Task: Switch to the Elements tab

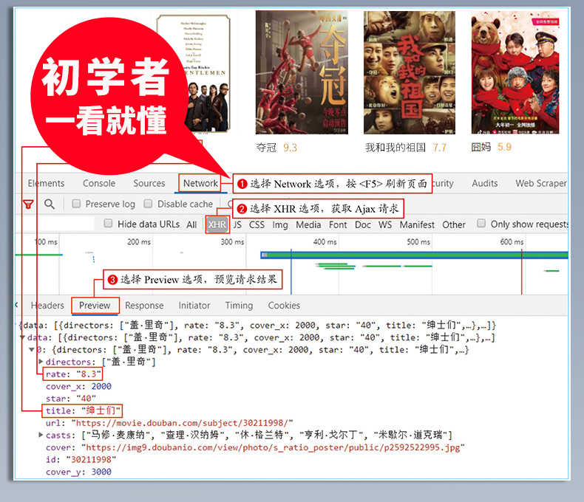Action: [46, 183]
